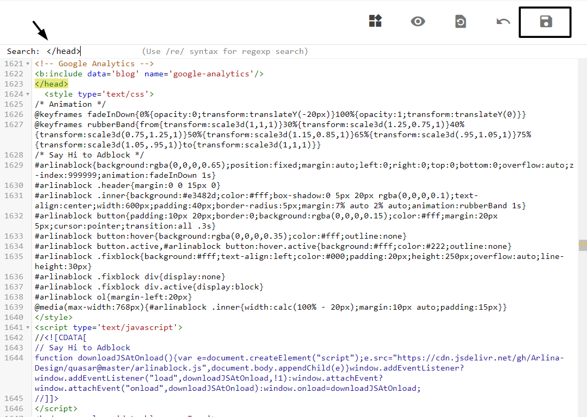
Task: Click the '// Say Hi to Adblock' JS comment
Action: [x=82, y=348]
